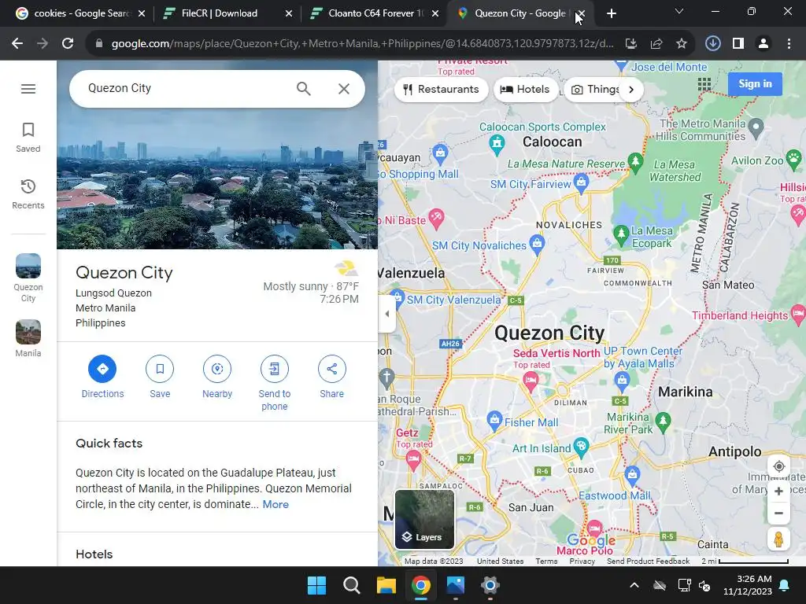Viewport: 806px width, 604px height.
Task: Click the Avilon Zoo marker
Action: [793, 159]
